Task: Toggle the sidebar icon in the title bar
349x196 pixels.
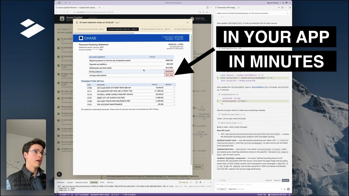Action: tap(66, 3)
